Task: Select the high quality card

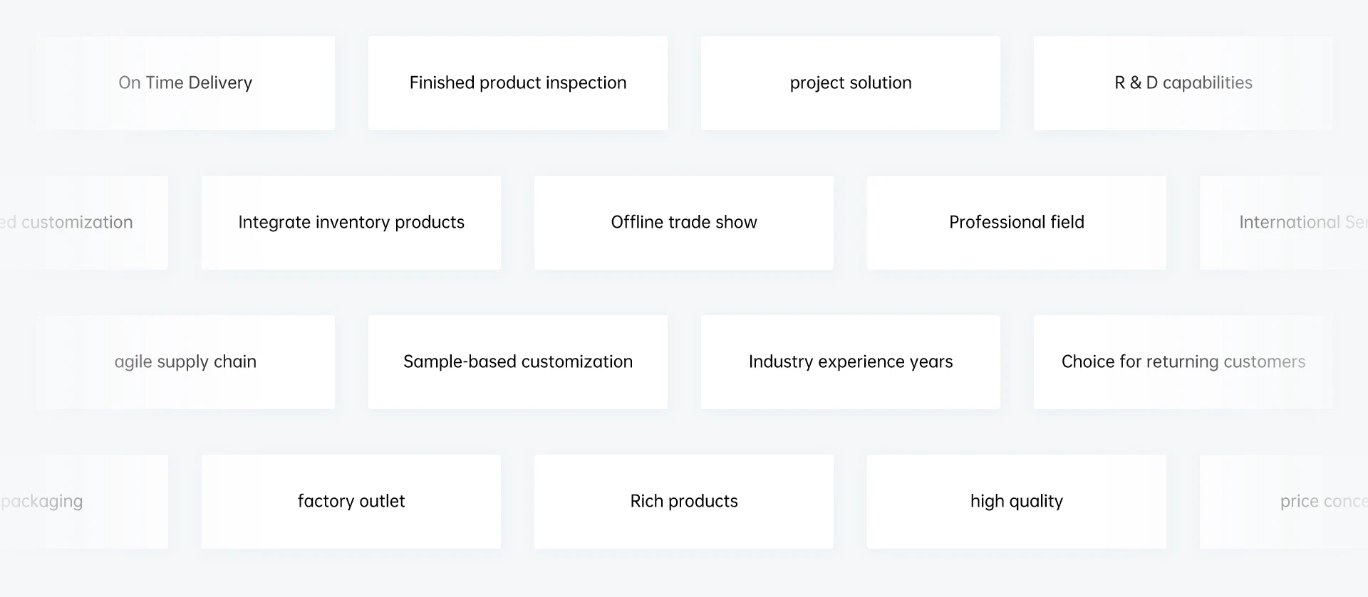Action: click(1017, 502)
